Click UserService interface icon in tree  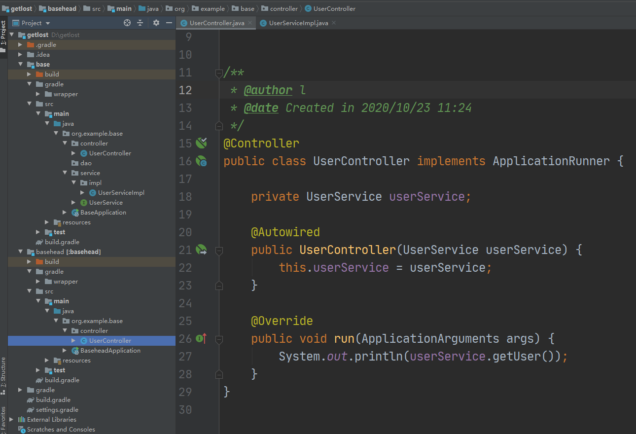click(84, 203)
